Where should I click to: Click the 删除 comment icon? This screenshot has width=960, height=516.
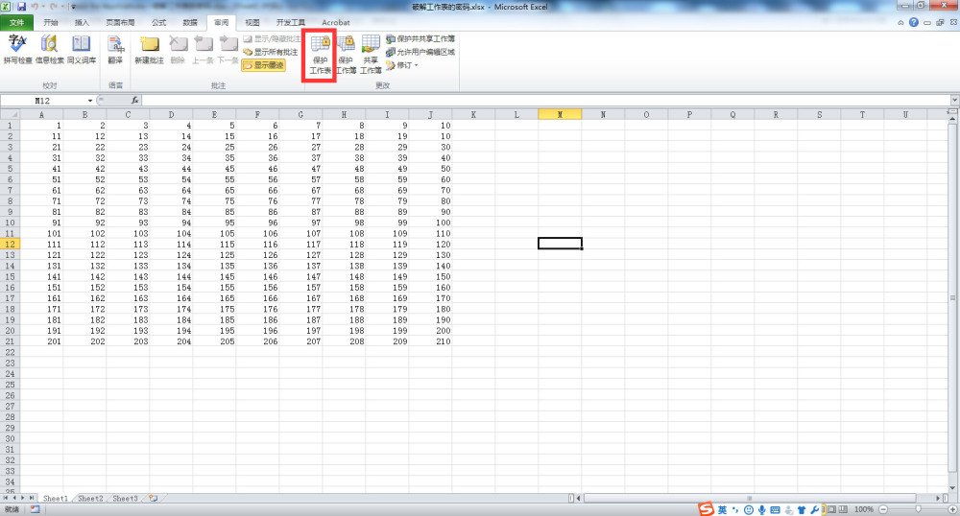point(179,44)
